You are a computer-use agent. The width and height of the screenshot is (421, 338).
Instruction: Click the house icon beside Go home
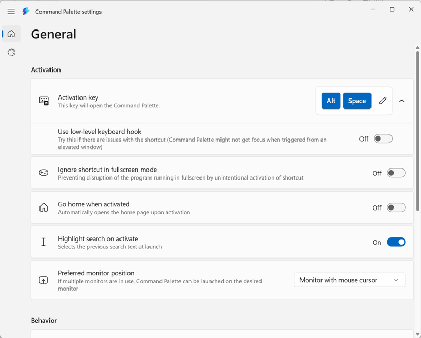pyautogui.click(x=44, y=207)
